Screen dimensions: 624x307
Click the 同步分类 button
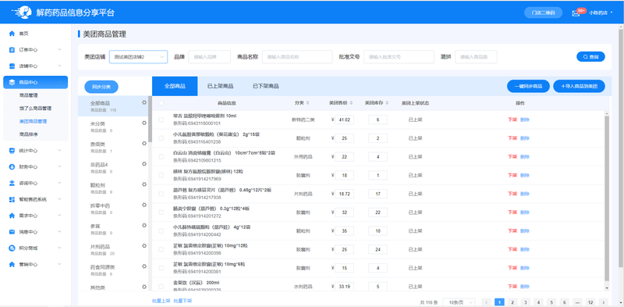click(x=101, y=87)
